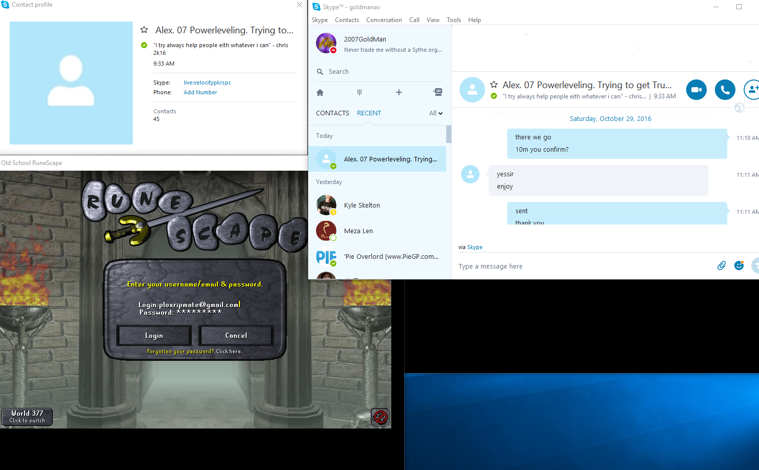Open the Conversation menu

(x=384, y=20)
